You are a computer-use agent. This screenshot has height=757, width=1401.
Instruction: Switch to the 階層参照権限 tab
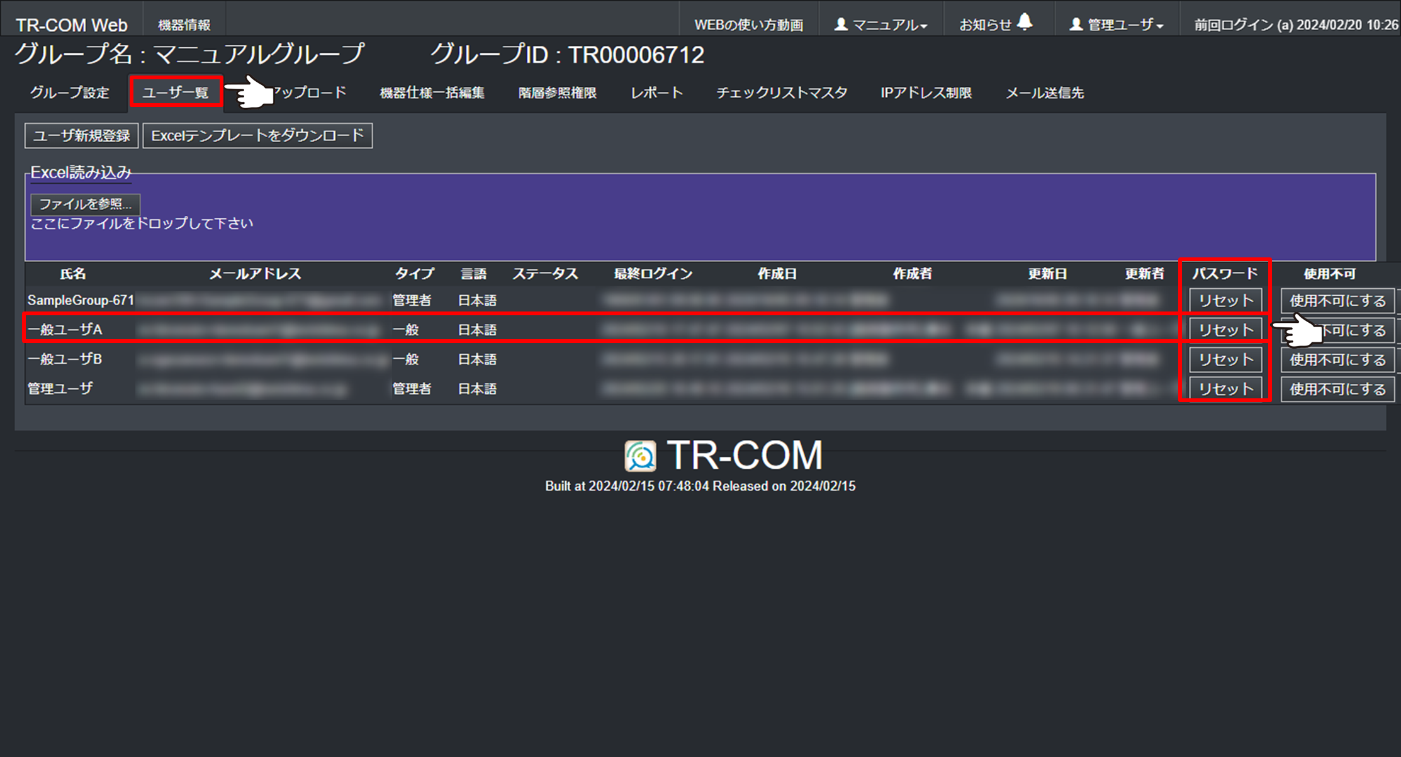click(x=557, y=93)
